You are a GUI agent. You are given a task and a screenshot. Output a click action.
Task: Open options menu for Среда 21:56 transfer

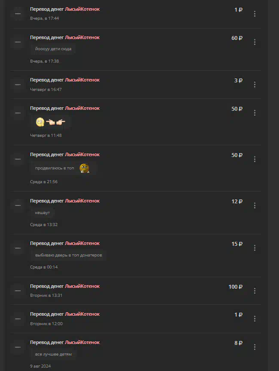(255, 159)
